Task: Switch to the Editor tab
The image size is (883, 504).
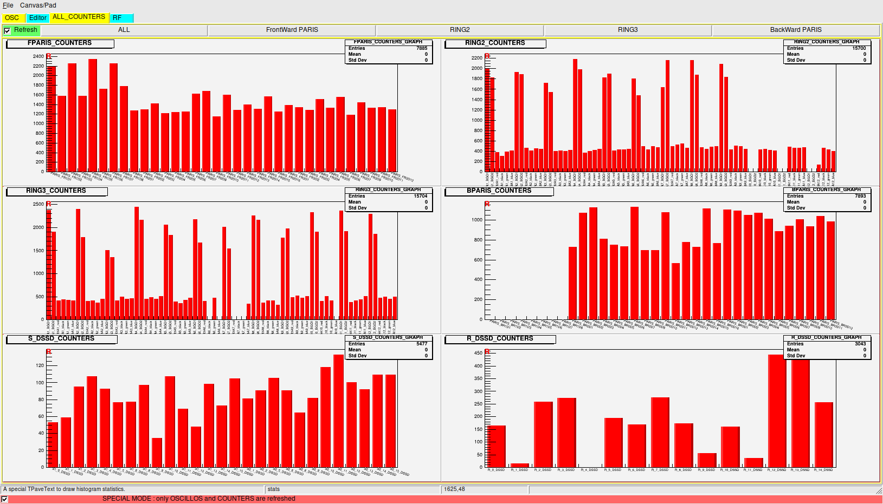Action: click(x=38, y=18)
